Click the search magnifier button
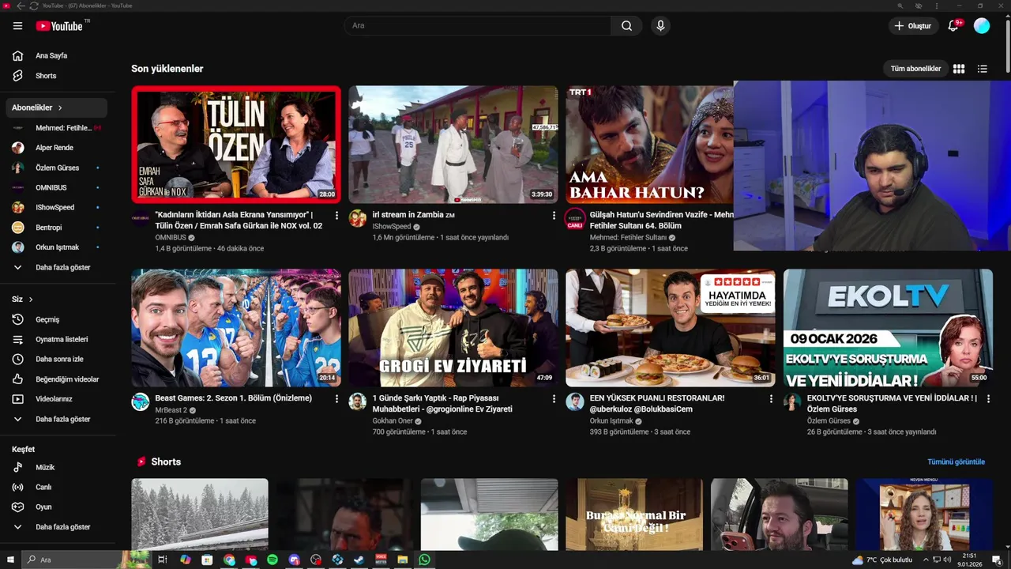 pyautogui.click(x=626, y=26)
